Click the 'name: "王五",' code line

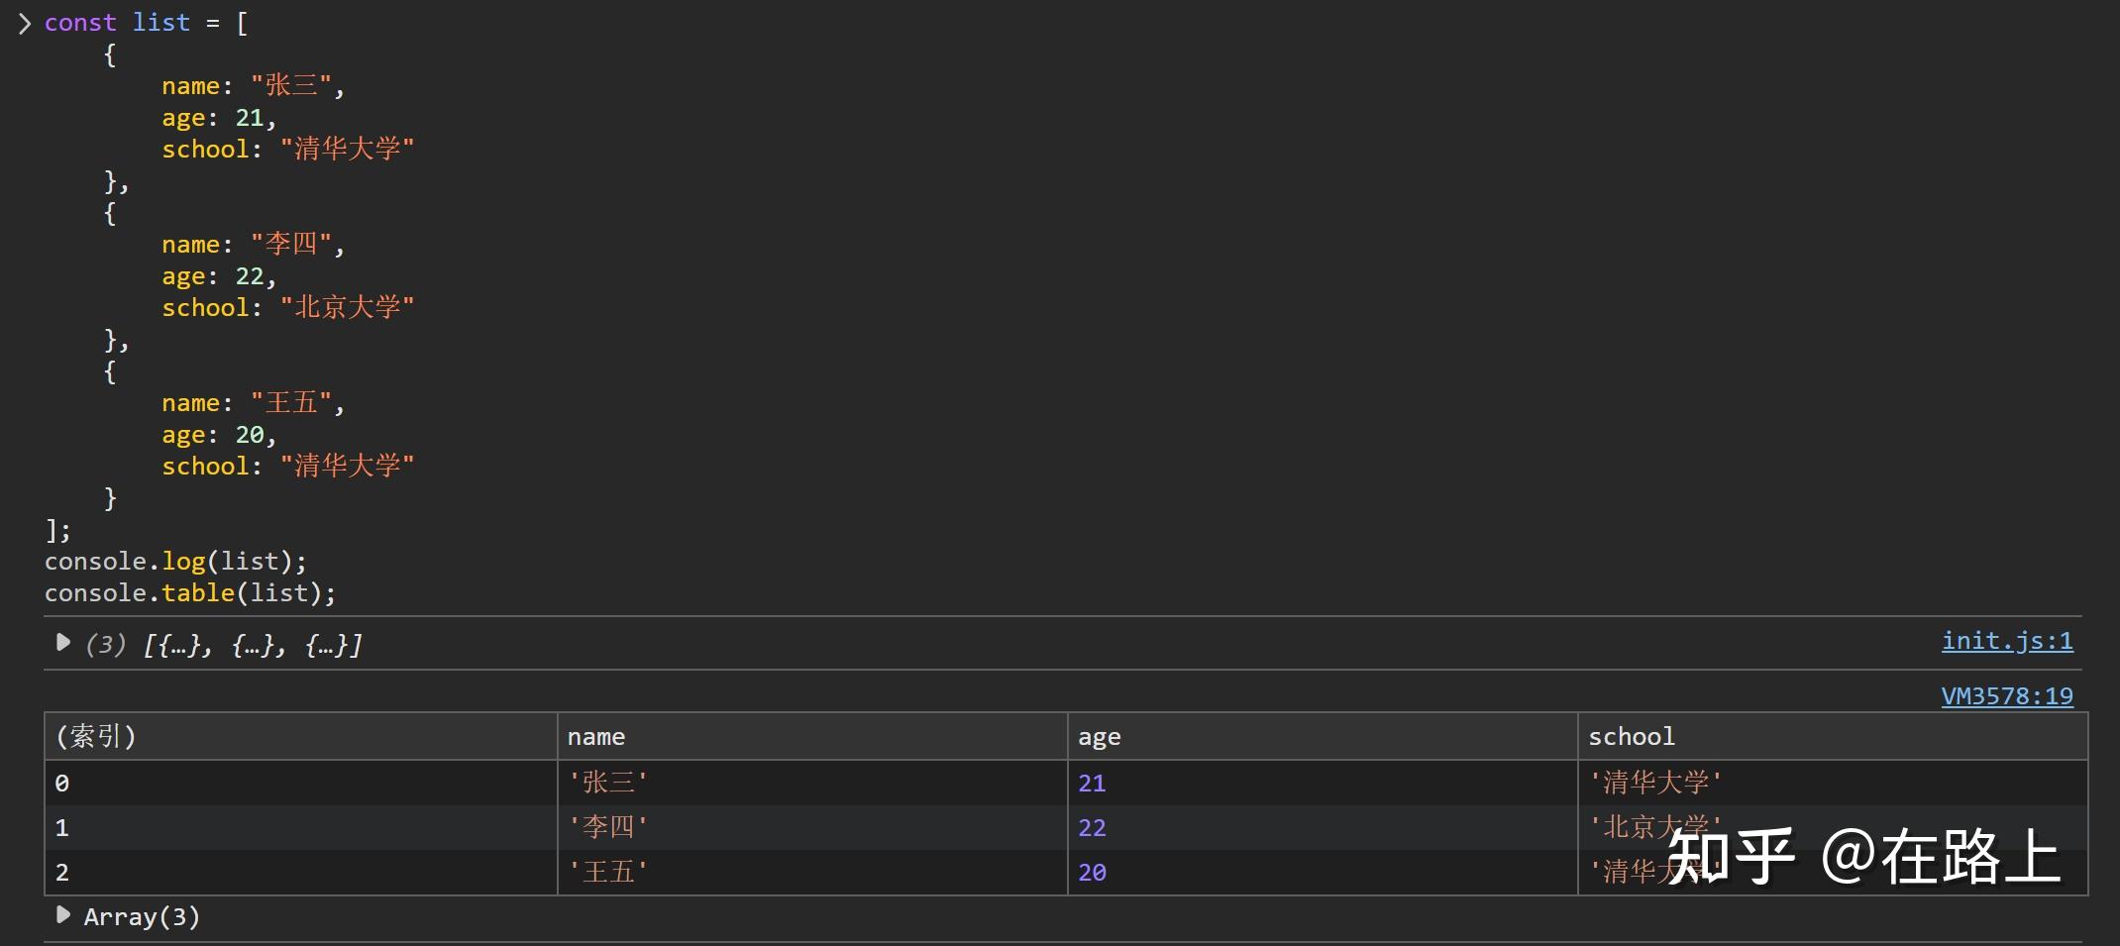click(x=254, y=403)
